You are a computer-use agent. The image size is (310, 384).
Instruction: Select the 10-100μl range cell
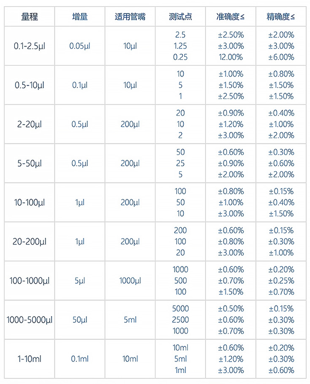(29, 202)
